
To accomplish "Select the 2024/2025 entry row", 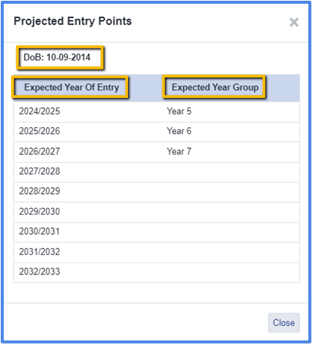I will click(156, 111).
